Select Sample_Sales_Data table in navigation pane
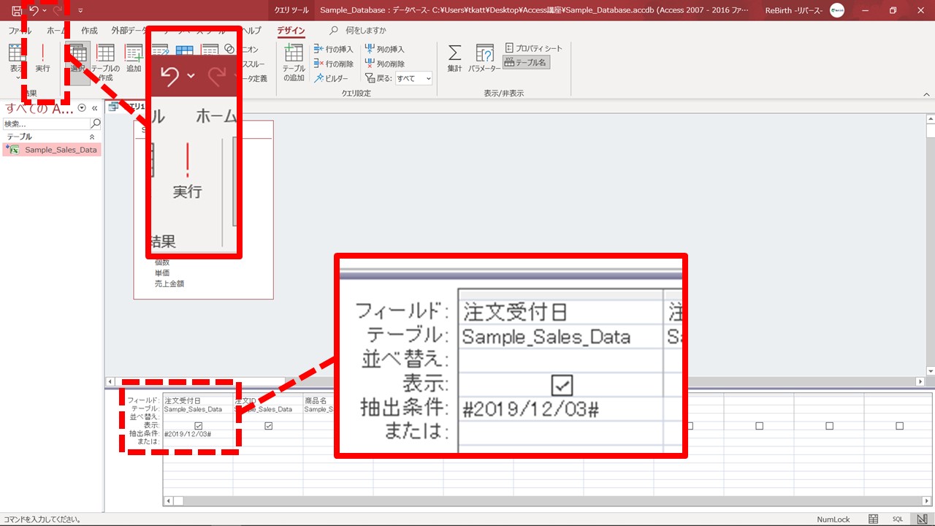 tap(60, 150)
